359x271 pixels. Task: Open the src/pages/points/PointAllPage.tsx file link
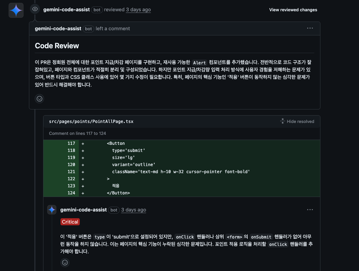tap(91, 121)
